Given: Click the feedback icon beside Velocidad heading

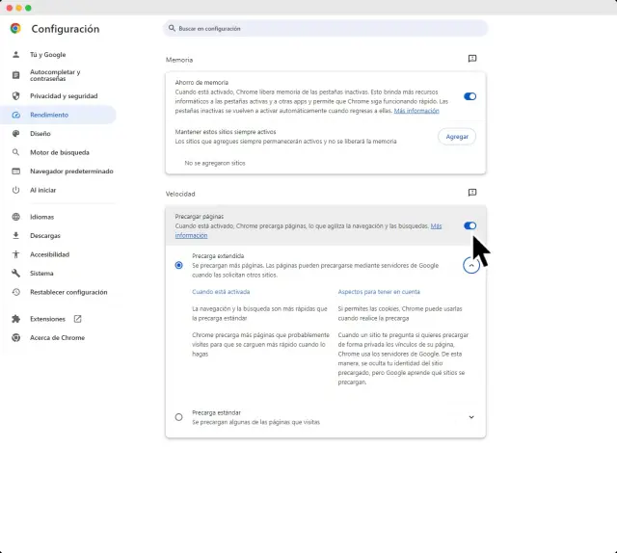Looking at the screenshot, I should (x=472, y=193).
